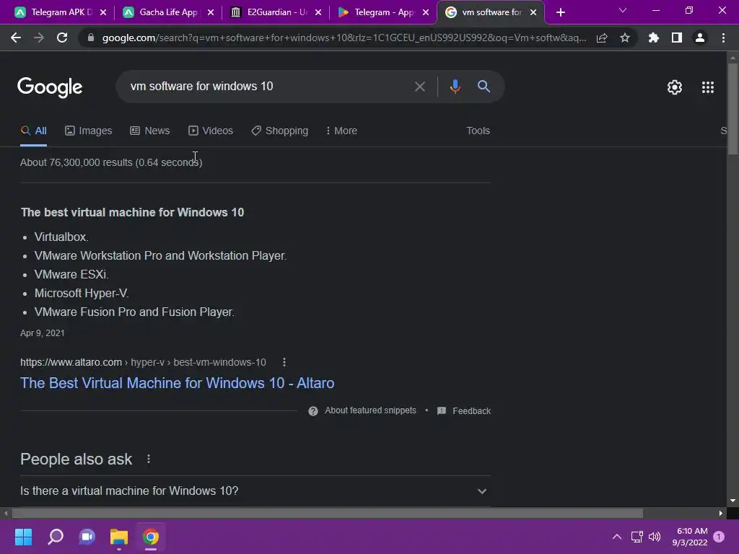Open the tab search chevron
739x554 pixels.
pyautogui.click(x=623, y=10)
